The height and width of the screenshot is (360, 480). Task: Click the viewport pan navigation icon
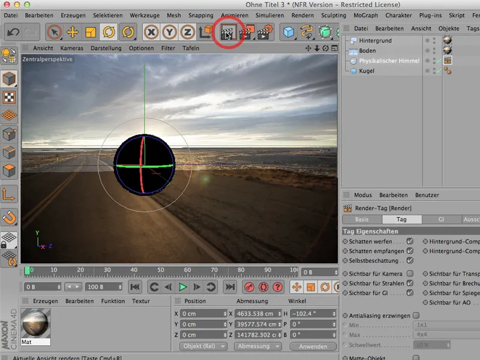(x=308, y=49)
